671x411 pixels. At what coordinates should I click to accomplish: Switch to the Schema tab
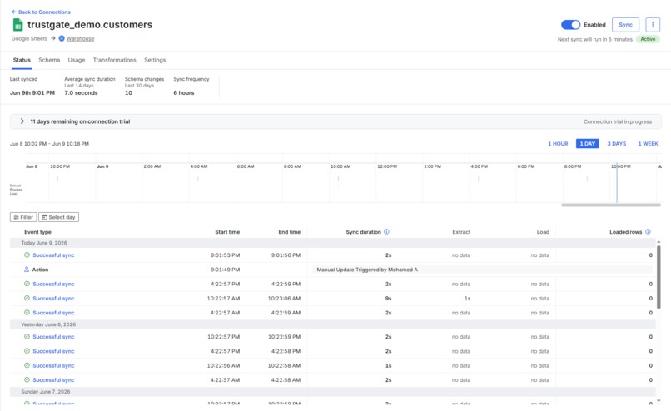[x=49, y=60]
